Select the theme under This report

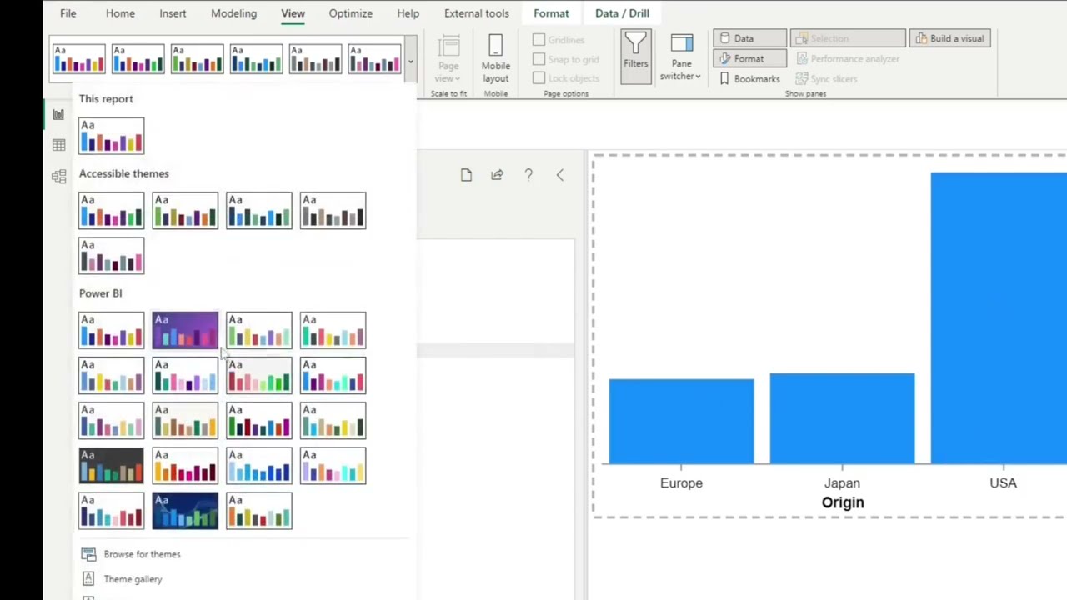(111, 136)
